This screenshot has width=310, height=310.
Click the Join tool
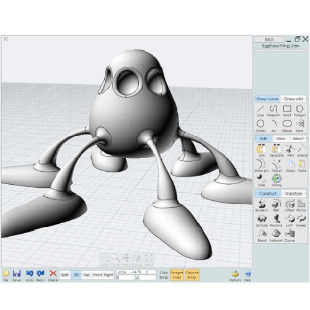point(261,151)
